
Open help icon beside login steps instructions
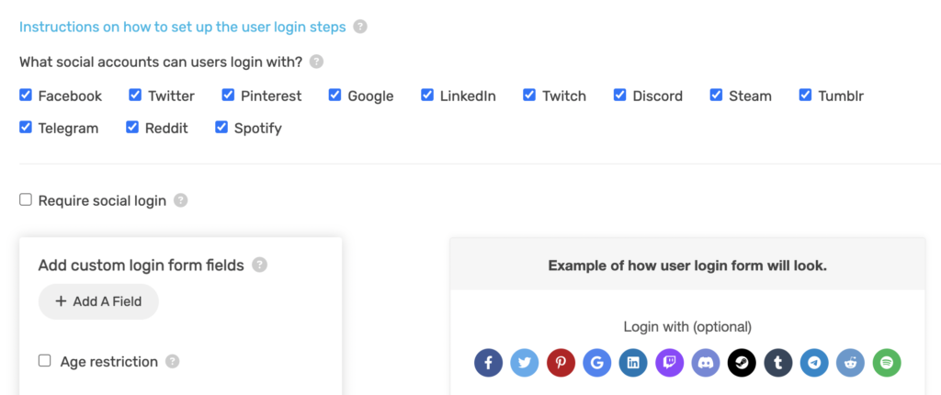pyautogui.click(x=360, y=27)
